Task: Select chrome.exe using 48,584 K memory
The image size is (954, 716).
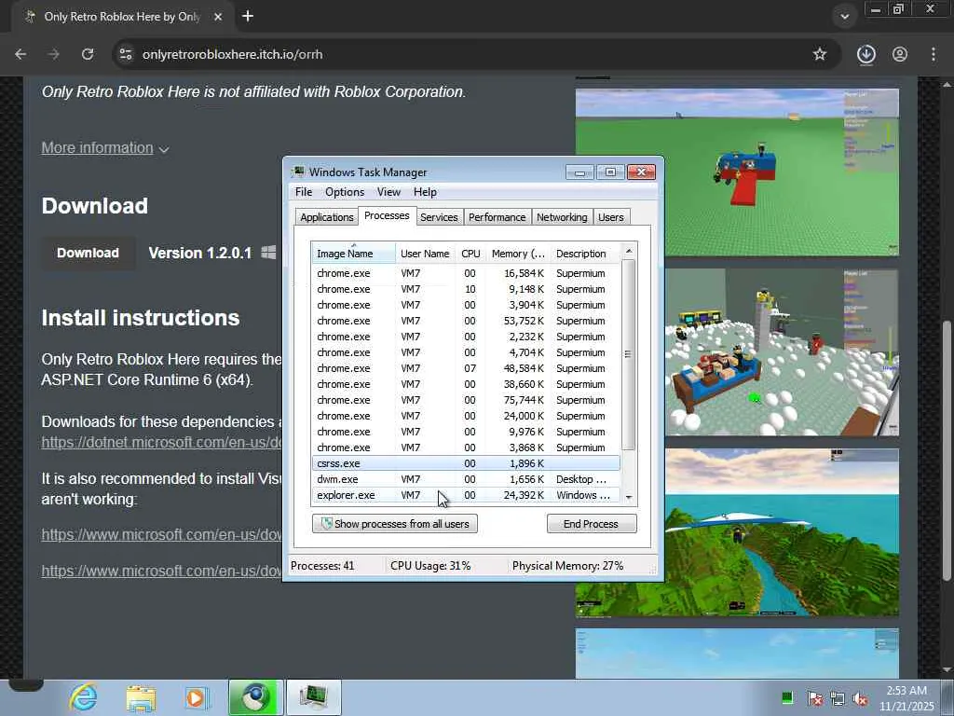Action: pyautogui.click(x=466, y=368)
